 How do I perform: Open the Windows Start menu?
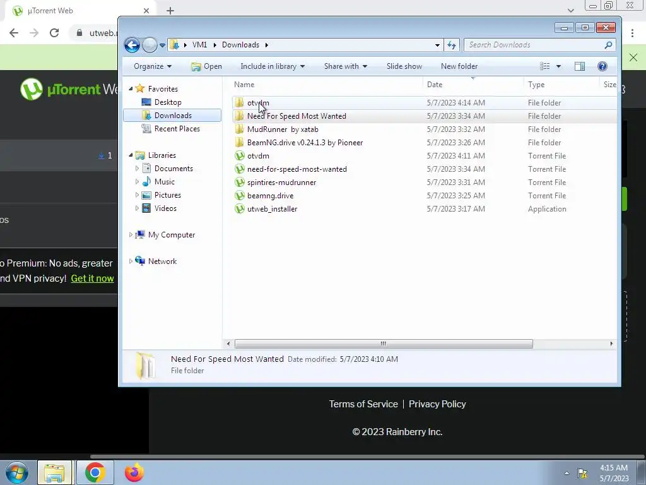point(16,472)
